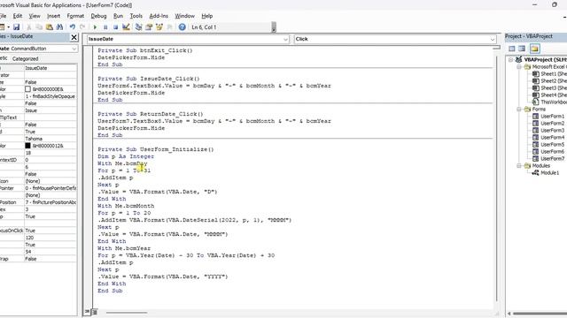The height and width of the screenshot is (318, 567).
Task: Collapse the Forms folder
Action: point(519,109)
